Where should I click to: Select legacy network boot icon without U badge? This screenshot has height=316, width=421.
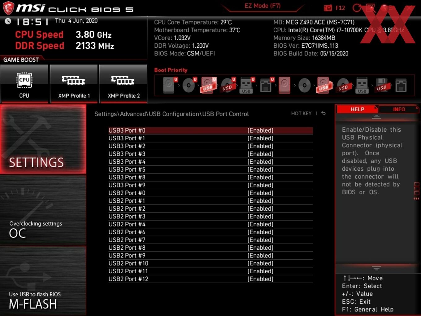pos(401,85)
